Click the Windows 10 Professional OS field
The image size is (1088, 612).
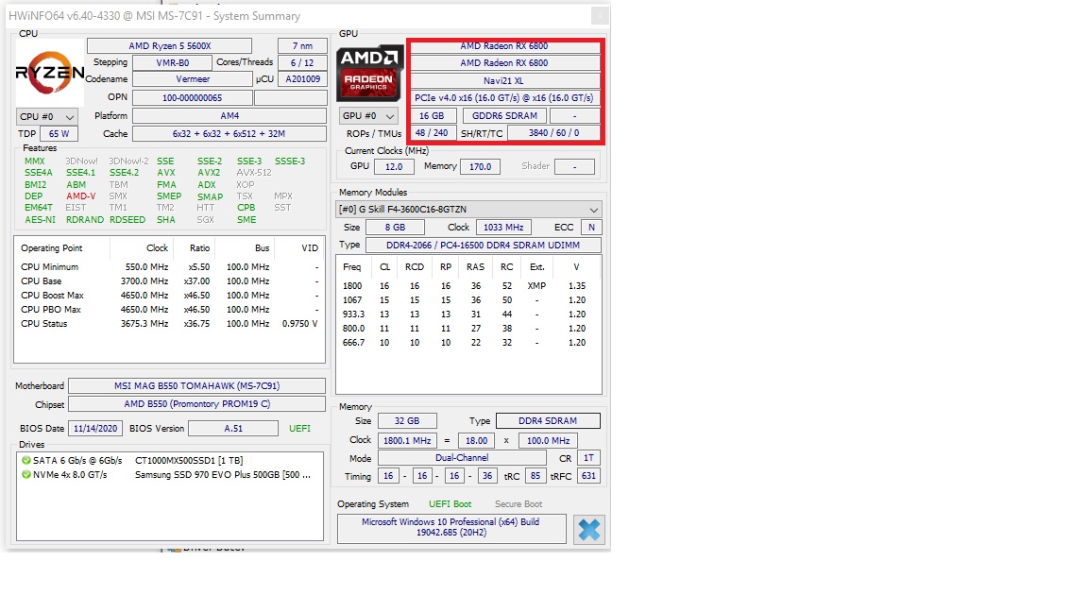[451, 528]
